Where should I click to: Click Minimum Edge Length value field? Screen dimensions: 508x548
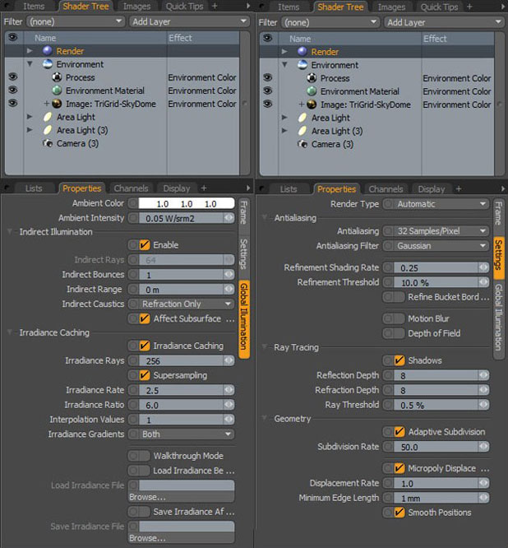coord(436,498)
